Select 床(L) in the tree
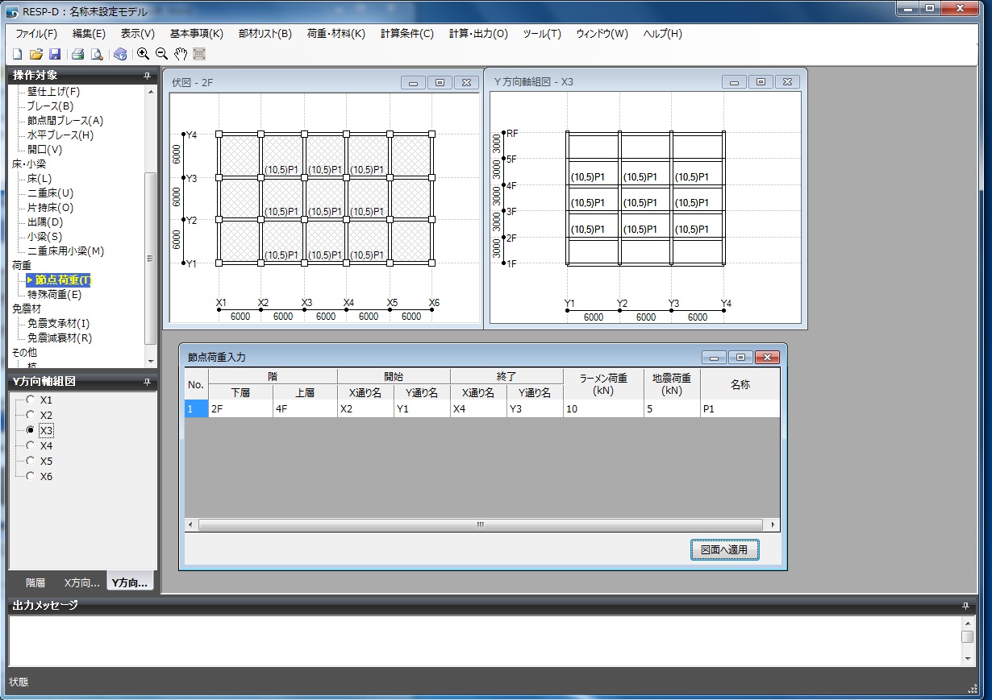 (40, 179)
